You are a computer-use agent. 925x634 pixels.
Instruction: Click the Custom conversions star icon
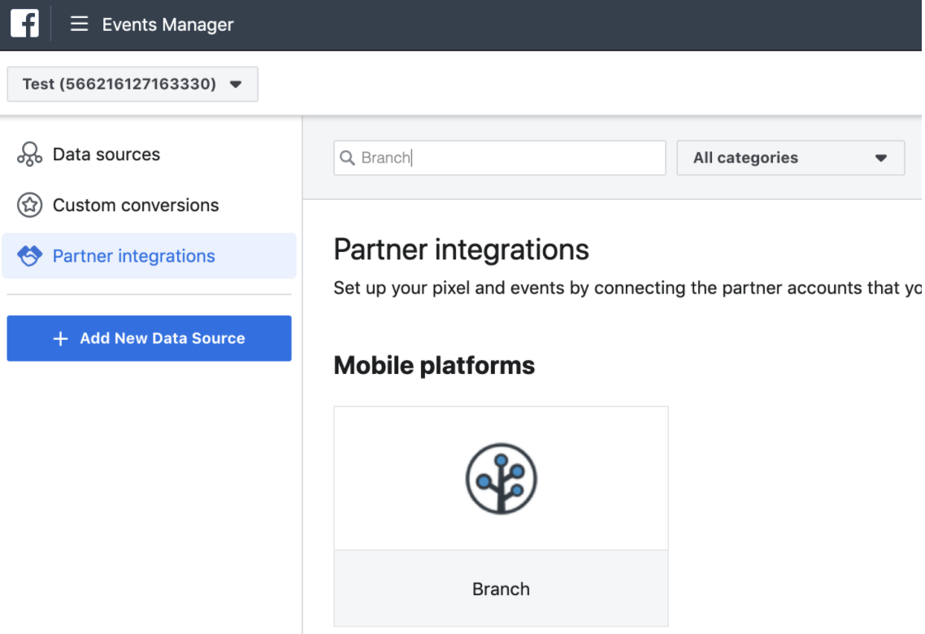(29, 206)
